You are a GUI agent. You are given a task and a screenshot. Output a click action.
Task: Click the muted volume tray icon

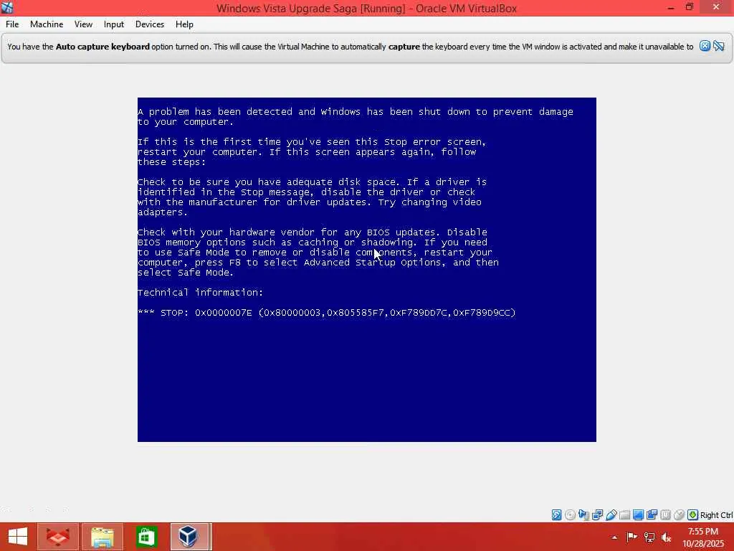(x=667, y=537)
